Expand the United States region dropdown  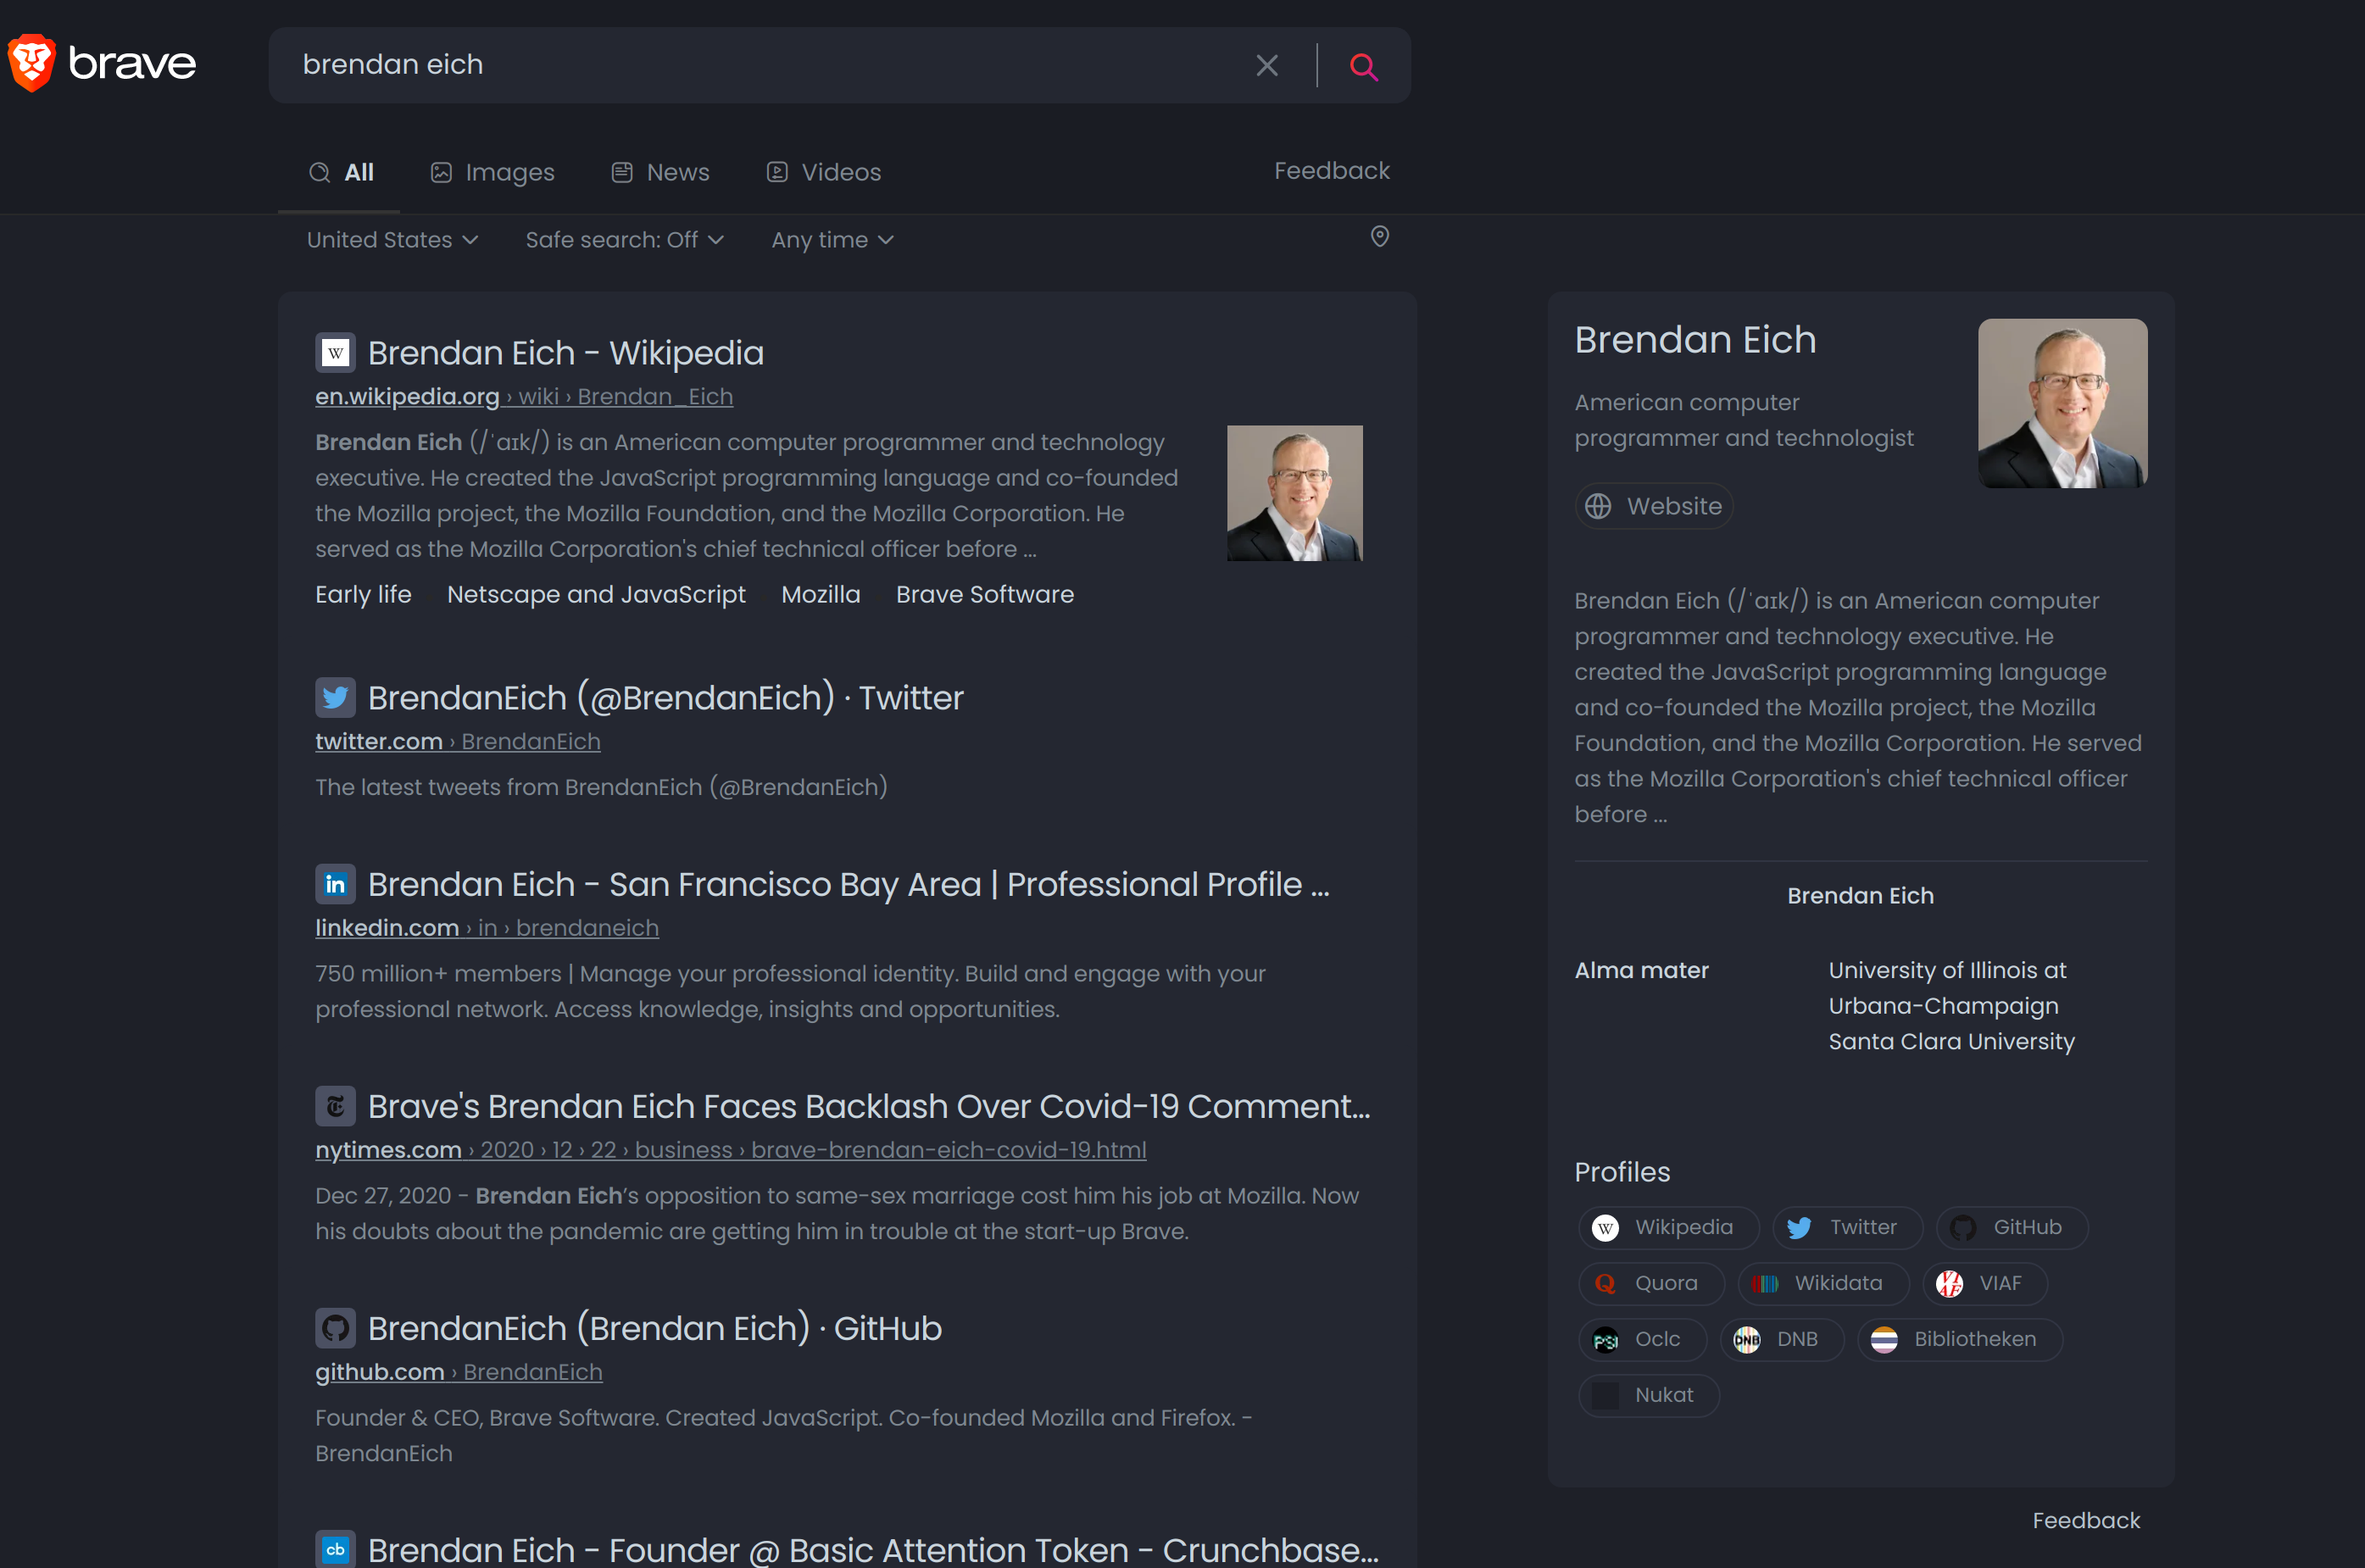point(393,240)
